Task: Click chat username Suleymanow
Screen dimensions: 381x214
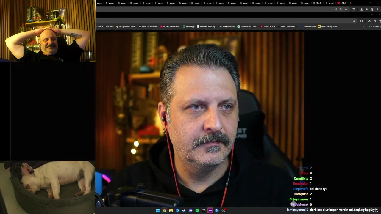Action: (x=299, y=199)
